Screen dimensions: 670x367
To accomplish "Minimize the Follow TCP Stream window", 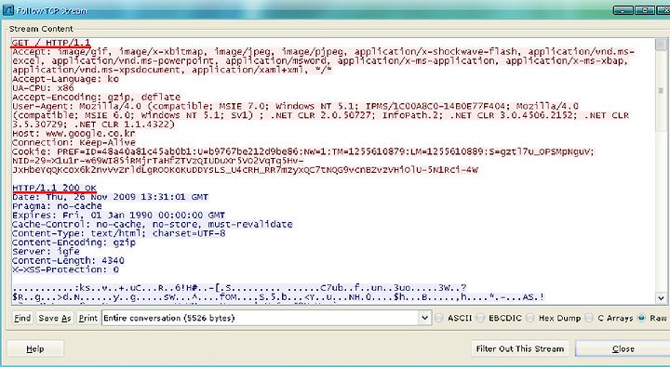I will [x=623, y=10].
